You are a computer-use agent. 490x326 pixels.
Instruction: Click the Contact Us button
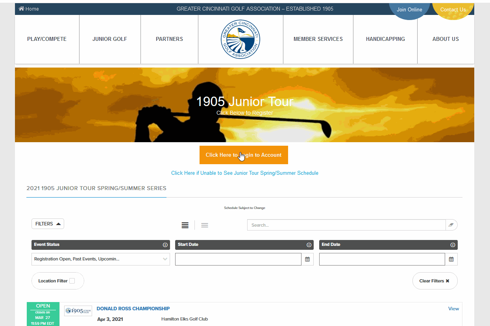(453, 10)
